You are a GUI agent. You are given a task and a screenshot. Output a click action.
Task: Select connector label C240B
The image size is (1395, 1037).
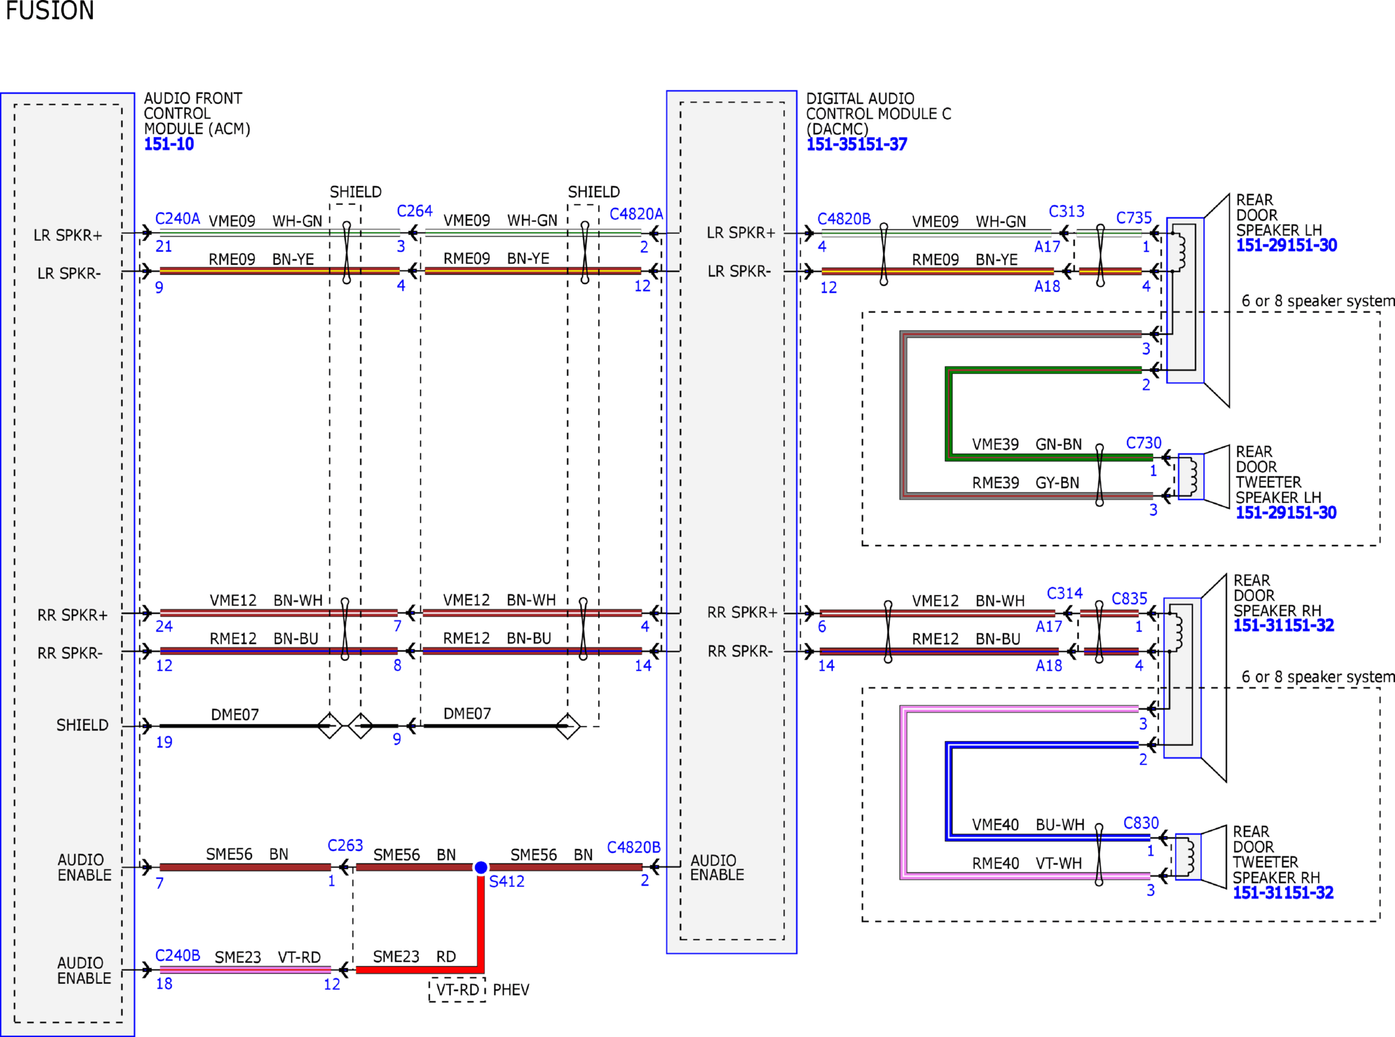click(x=177, y=956)
